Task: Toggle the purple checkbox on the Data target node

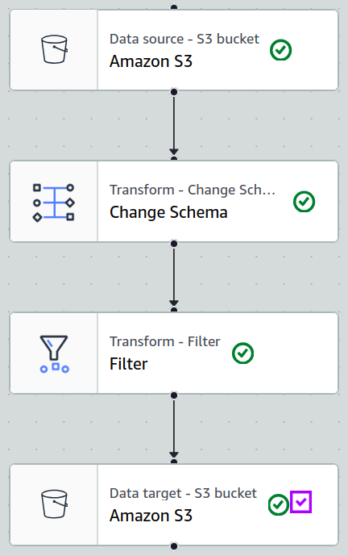Action: [x=301, y=502]
